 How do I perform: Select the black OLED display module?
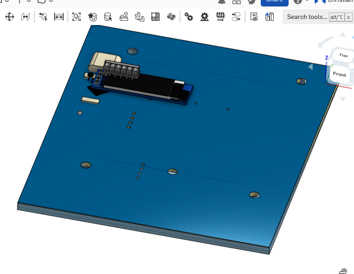pyautogui.click(x=140, y=86)
